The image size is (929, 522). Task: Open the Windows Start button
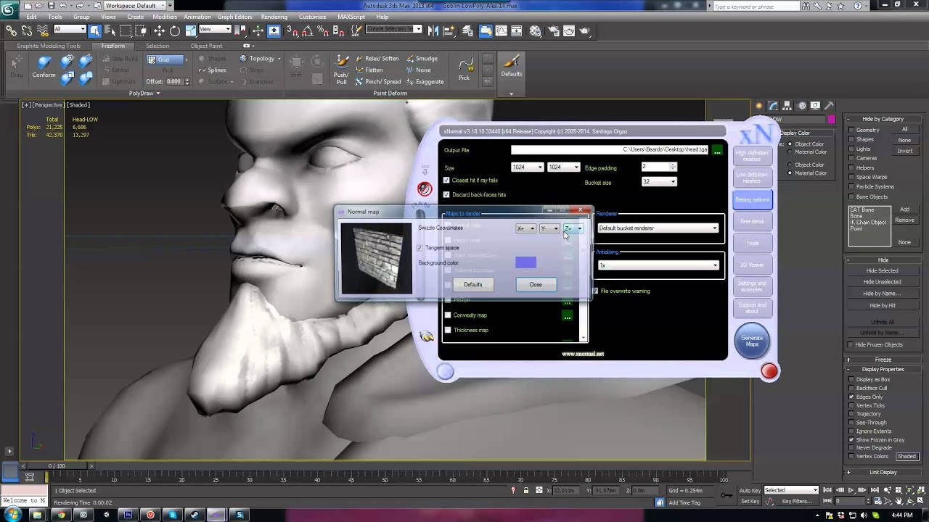click(12, 514)
